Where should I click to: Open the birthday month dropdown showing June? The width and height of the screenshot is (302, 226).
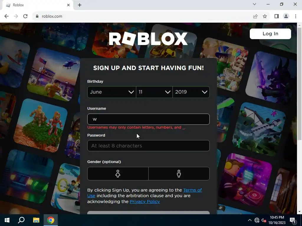click(x=112, y=92)
